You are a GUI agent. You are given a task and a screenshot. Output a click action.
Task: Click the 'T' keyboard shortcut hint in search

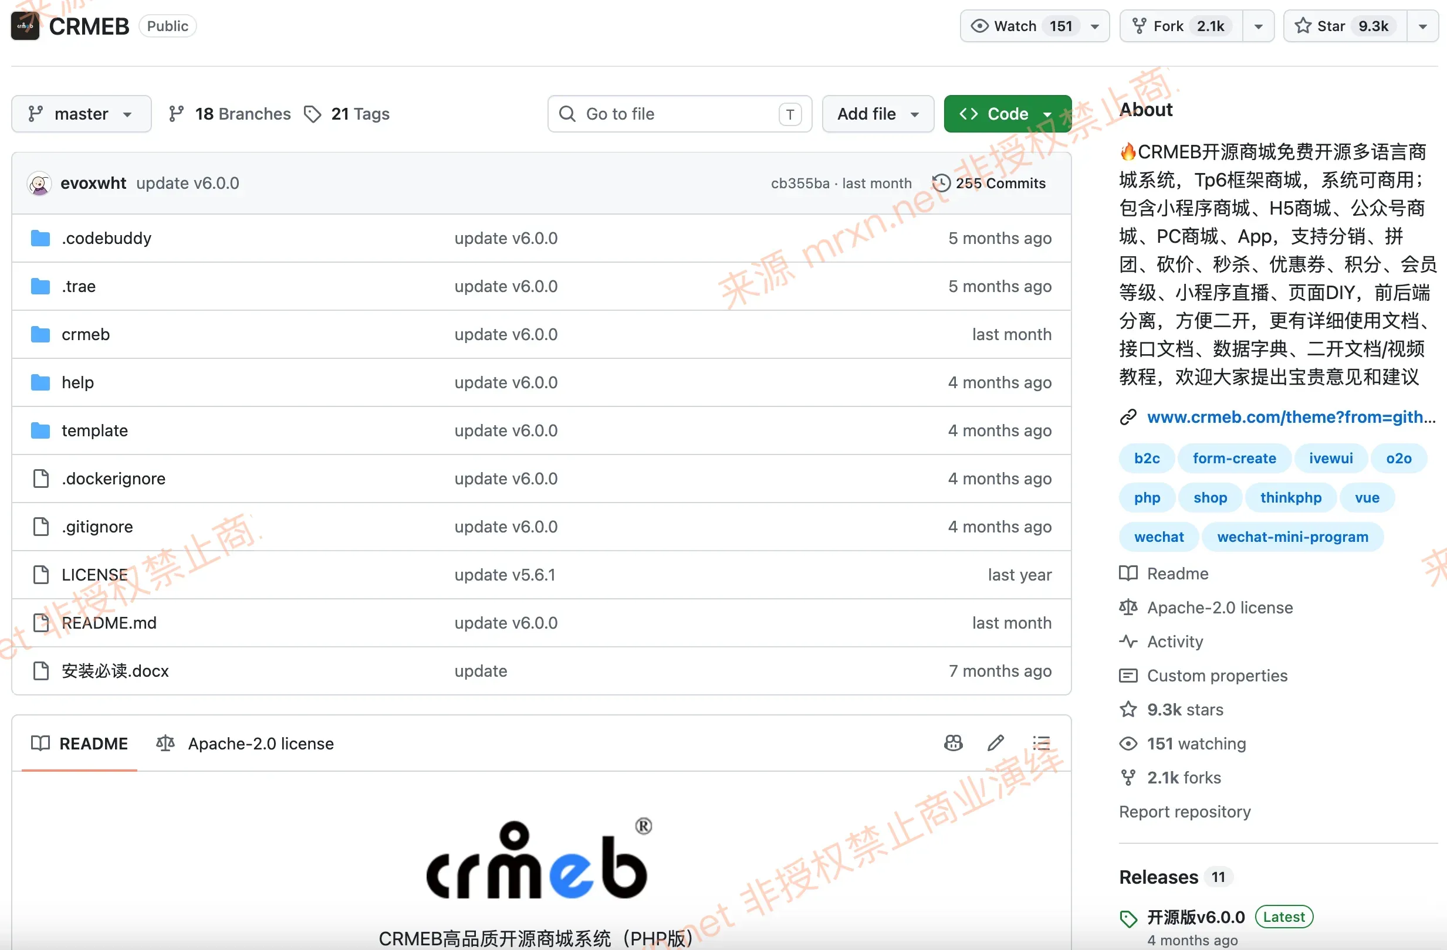point(790,114)
